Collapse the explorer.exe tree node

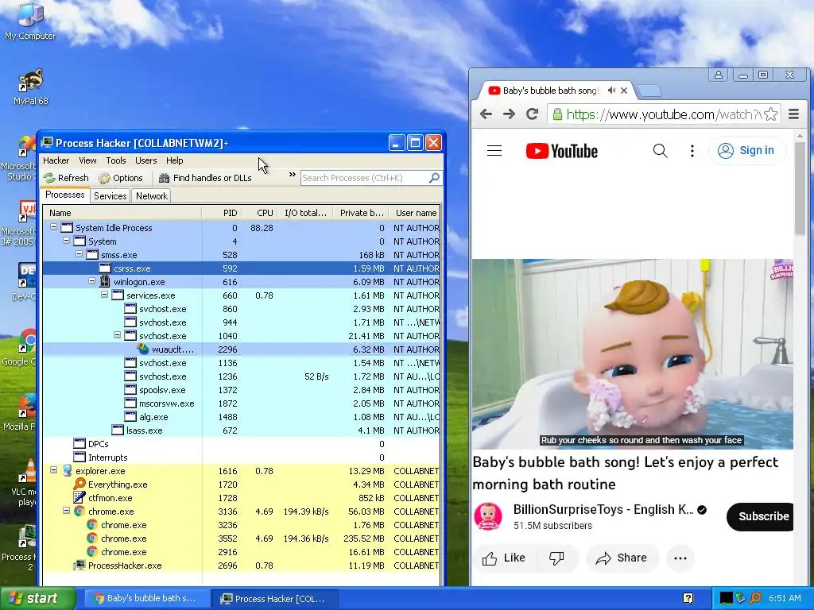pyautogui.click(x=53, y=470)
